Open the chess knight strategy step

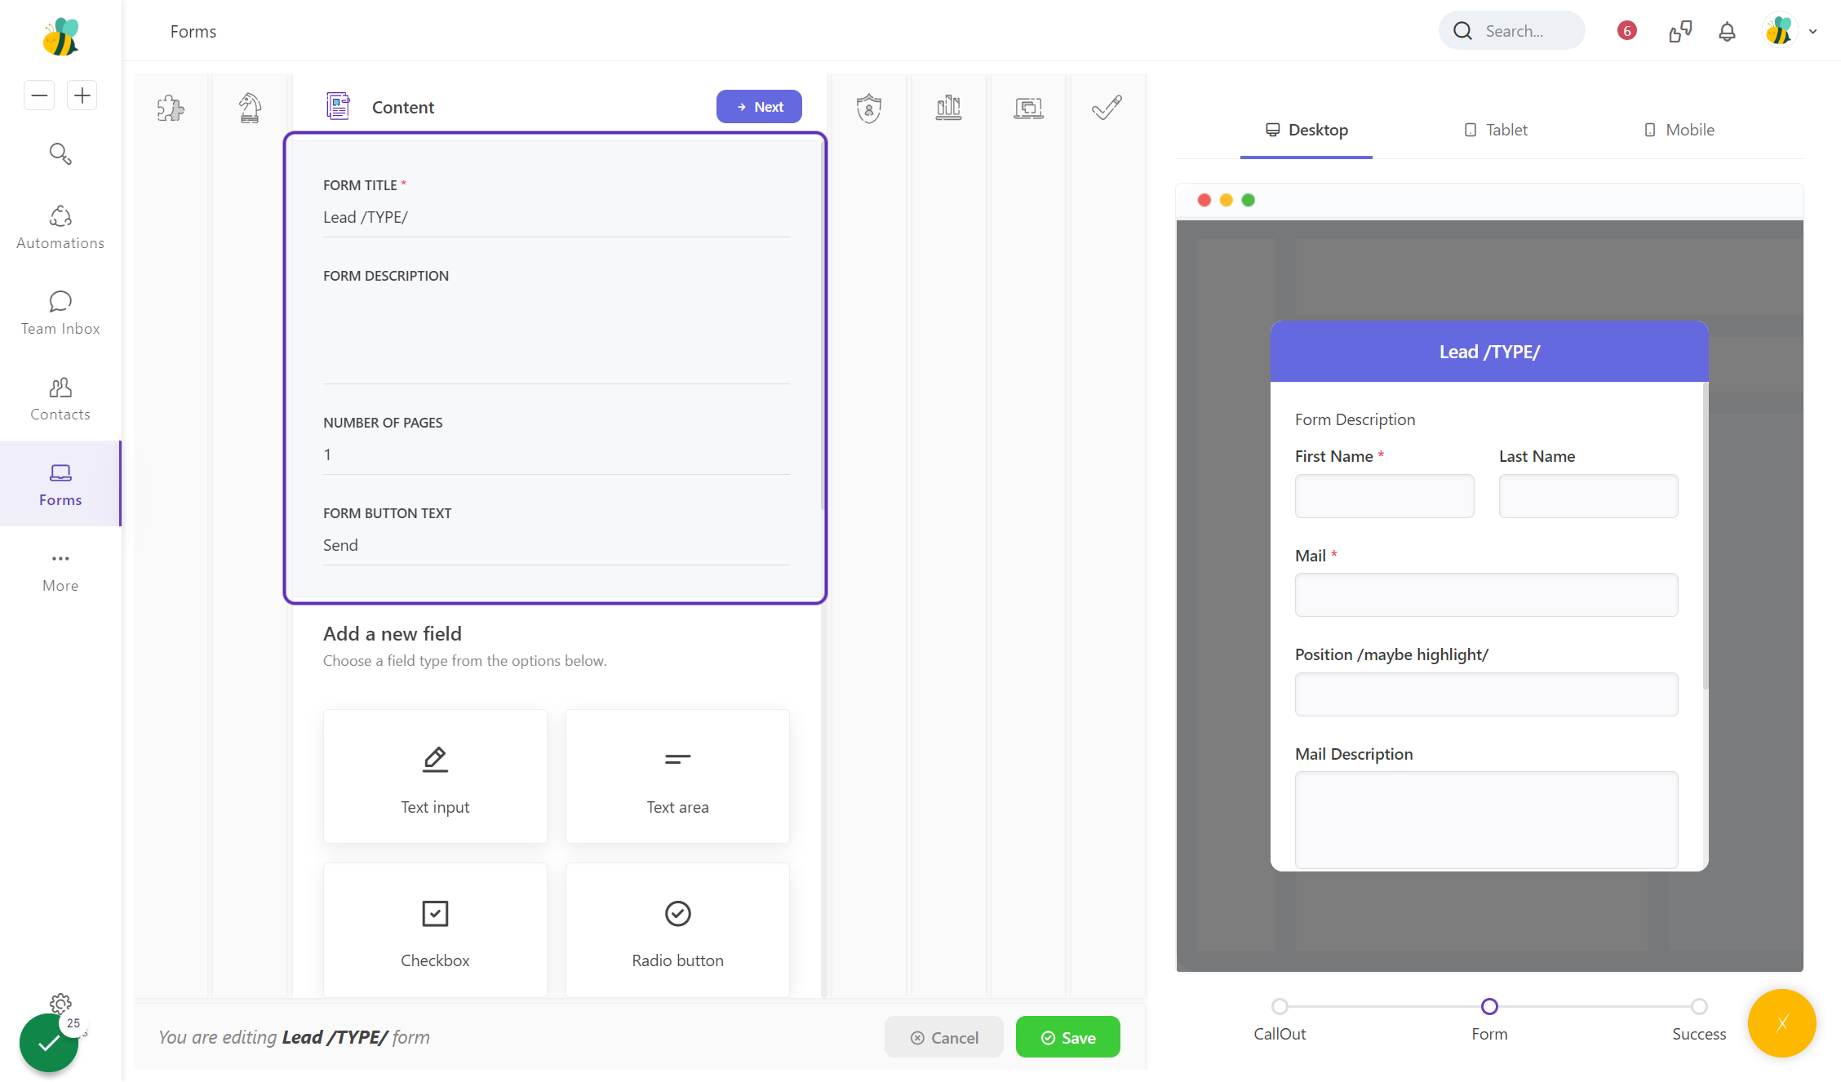click(x=250, y=108)
